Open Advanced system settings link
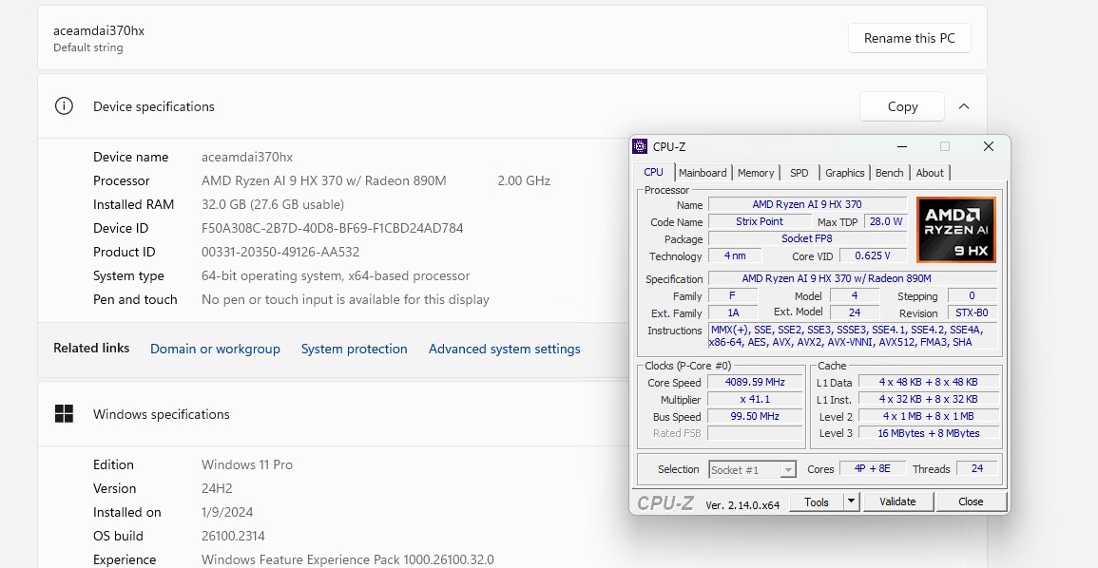This screenshot has height=568, width=1098. (x=504, y=349)
